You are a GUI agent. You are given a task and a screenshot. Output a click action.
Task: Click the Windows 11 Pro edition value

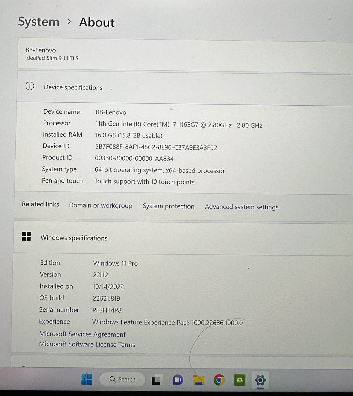[115, 263]
